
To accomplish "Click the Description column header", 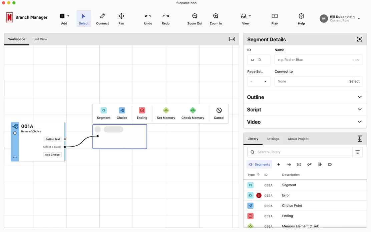I will click(x=291, y=175).
